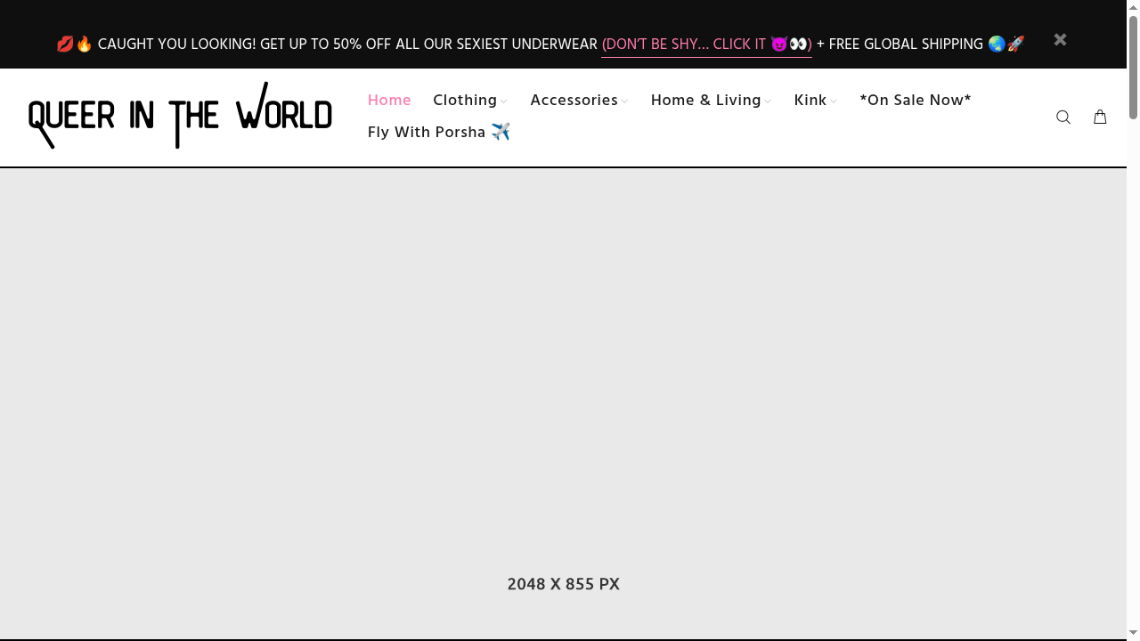Screen dimensions: 1140x641
Task: Select the Home navigation item
Action: [x=389, y=100]
